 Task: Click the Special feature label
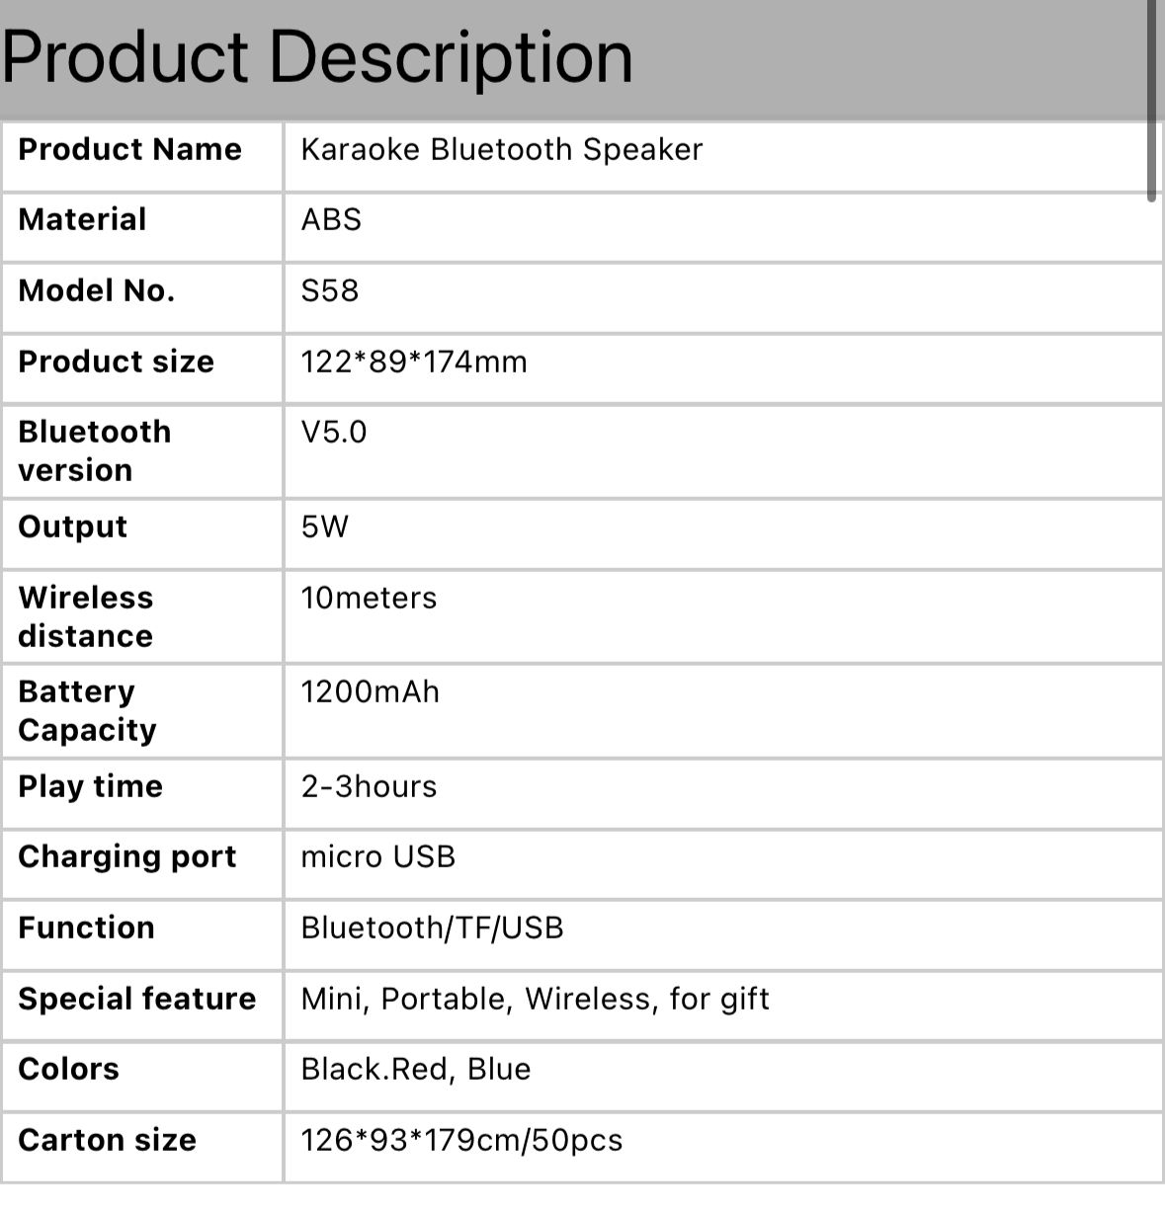(137, 1000)
